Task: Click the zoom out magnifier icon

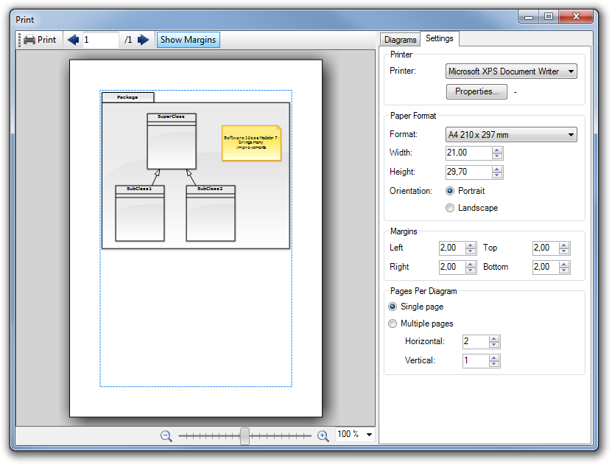Action: (166, 436)
